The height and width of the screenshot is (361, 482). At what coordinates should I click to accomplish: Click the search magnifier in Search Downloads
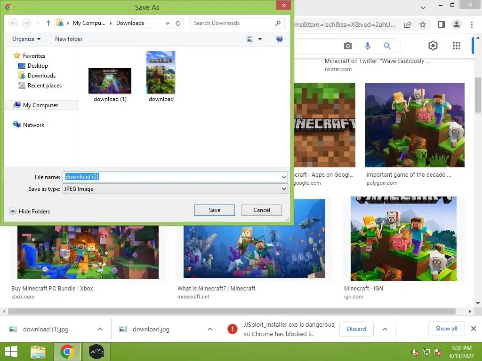pyautogui.click(x=278, y=23)
